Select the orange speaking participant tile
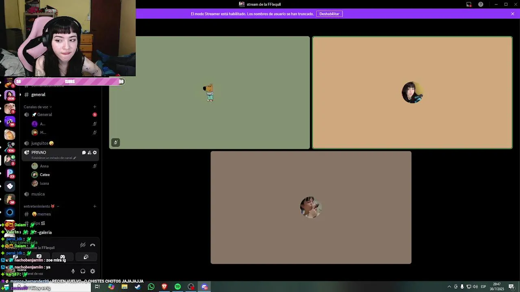Screen dimensions: 520x292 [x=412, y=92]
